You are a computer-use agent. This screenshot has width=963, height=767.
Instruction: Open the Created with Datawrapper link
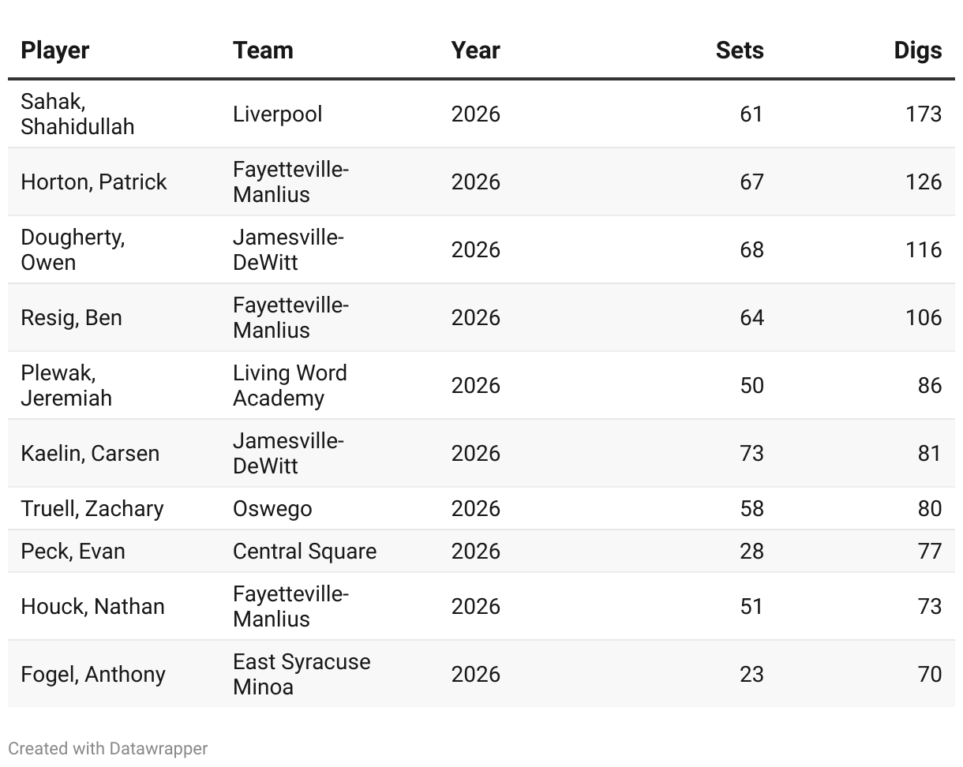click(108, 748)
